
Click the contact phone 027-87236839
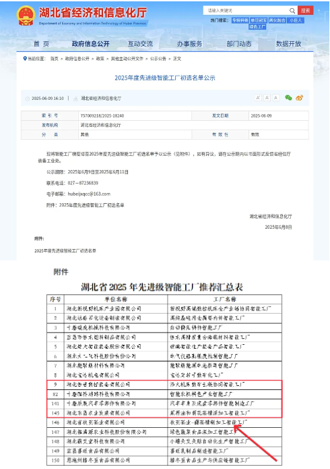point(83,183)
